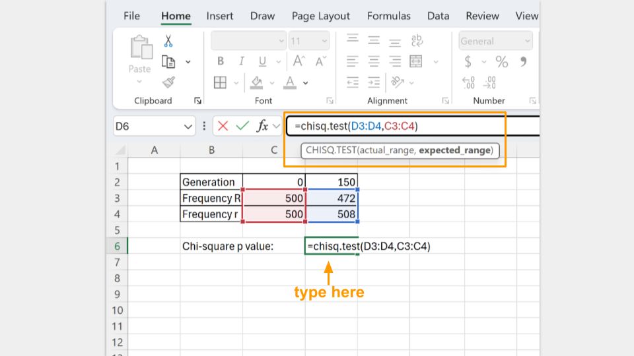The image size is (634, 356).
Task: Open merge options dropdown arrow
Action: pos(436,62)
